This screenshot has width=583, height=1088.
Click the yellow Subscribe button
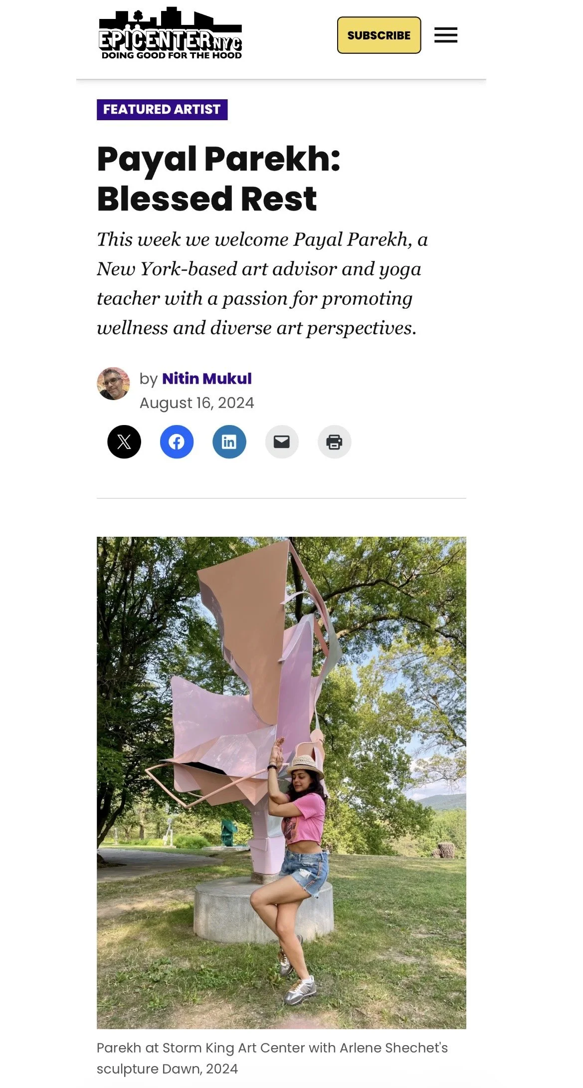[379, 35]
